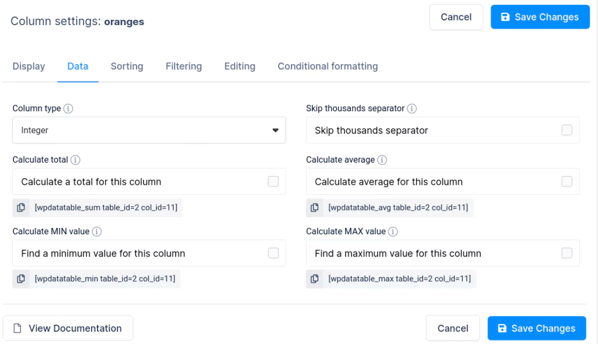
Task: Enable Find a minimum value checkbox
Action: point(273,253)
